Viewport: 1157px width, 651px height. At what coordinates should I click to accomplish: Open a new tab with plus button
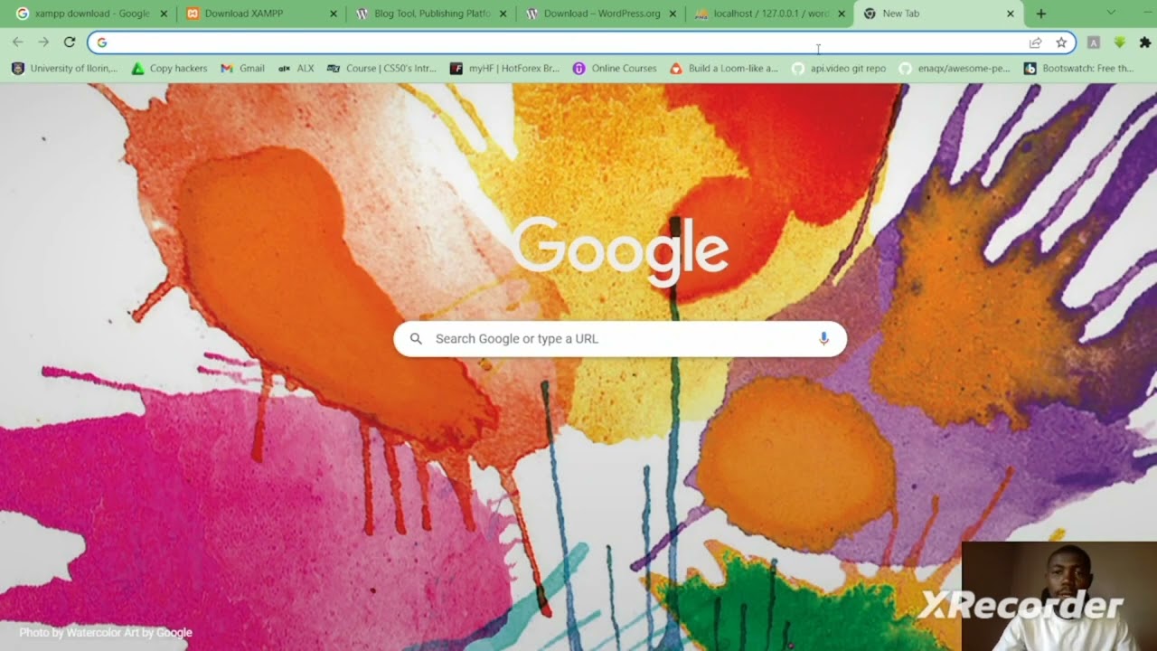[1041, 14]
